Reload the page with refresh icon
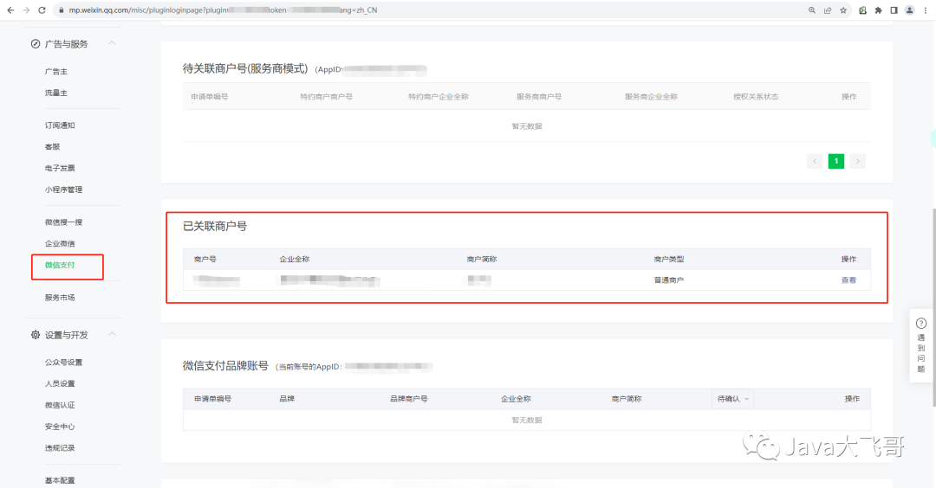 pyautogui.click(x=42, y=10)
